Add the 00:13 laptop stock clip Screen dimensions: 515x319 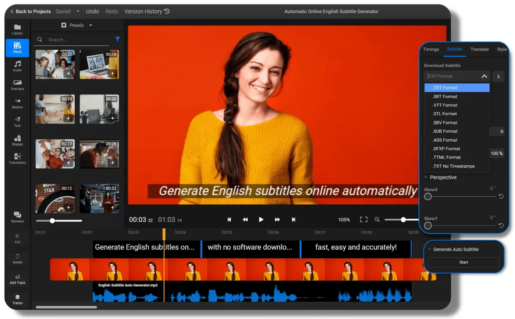(113, 74)
